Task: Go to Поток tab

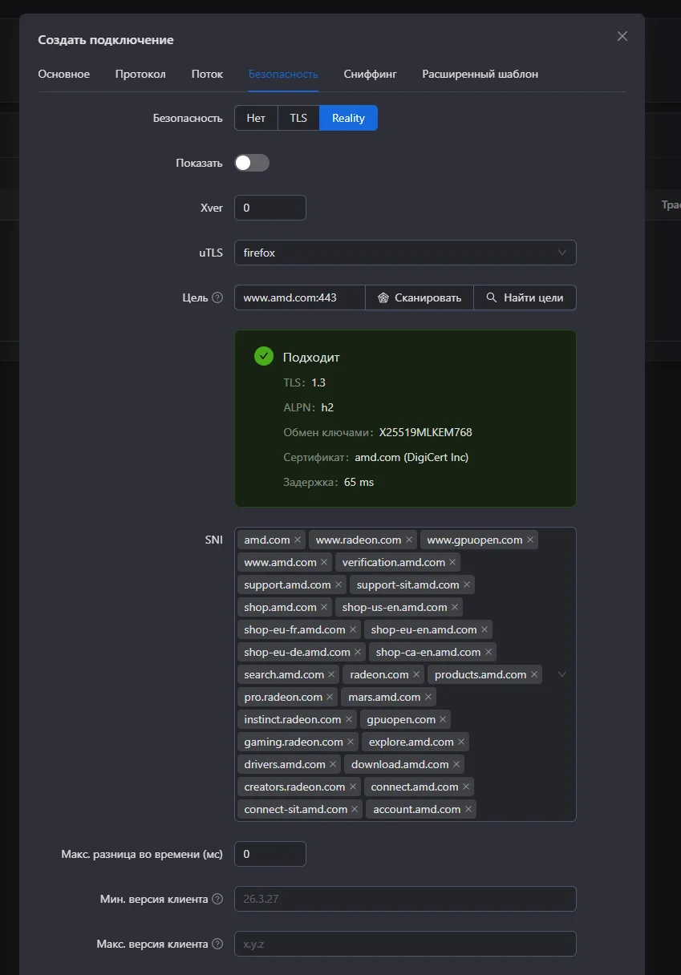Action: [207, 74]
